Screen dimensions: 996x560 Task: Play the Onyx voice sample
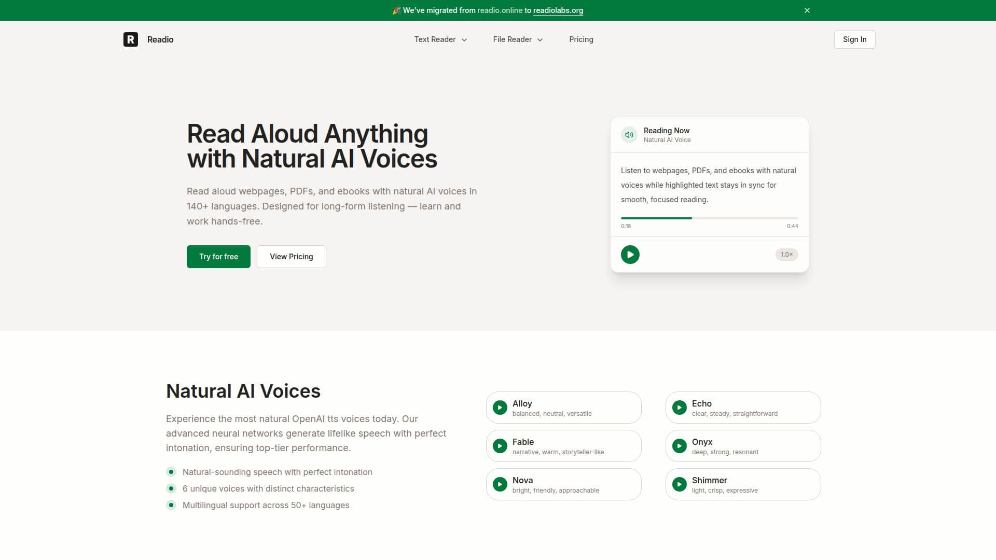click(x=680, y=446)
